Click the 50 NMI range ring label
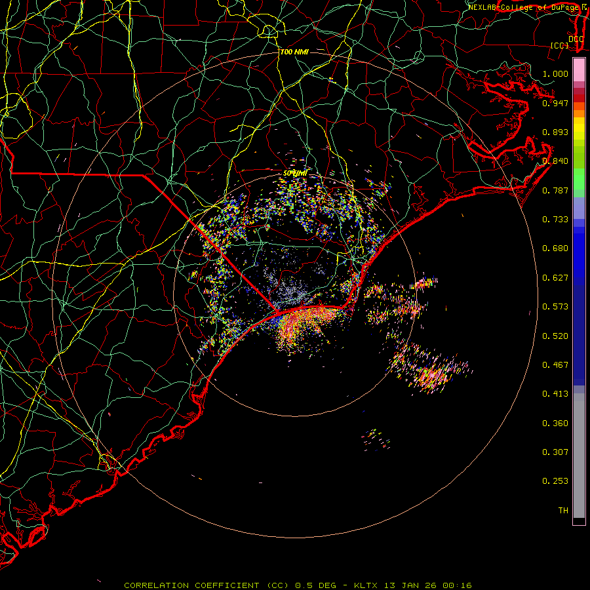This screenshot has height=590, width=590. tap(294, 174)
